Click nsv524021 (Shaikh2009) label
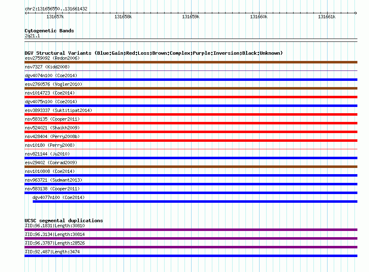The width and height of the screenshot is (369, 272). tap(52, 128)
